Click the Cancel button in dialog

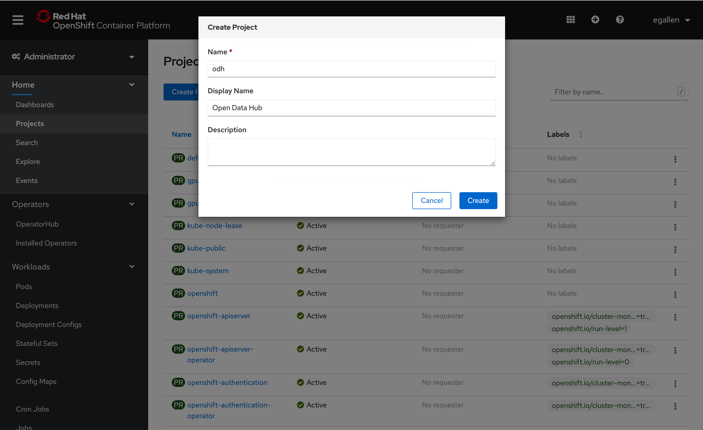431,200
